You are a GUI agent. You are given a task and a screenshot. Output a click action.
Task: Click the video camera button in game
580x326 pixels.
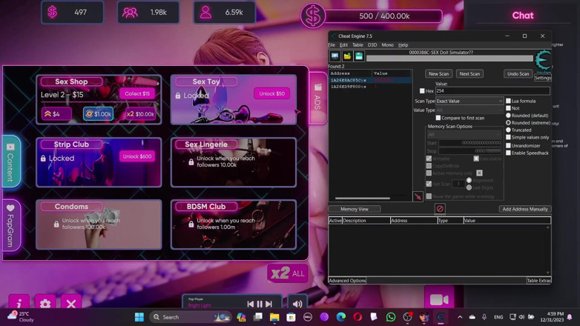click(x=439, y=300)
